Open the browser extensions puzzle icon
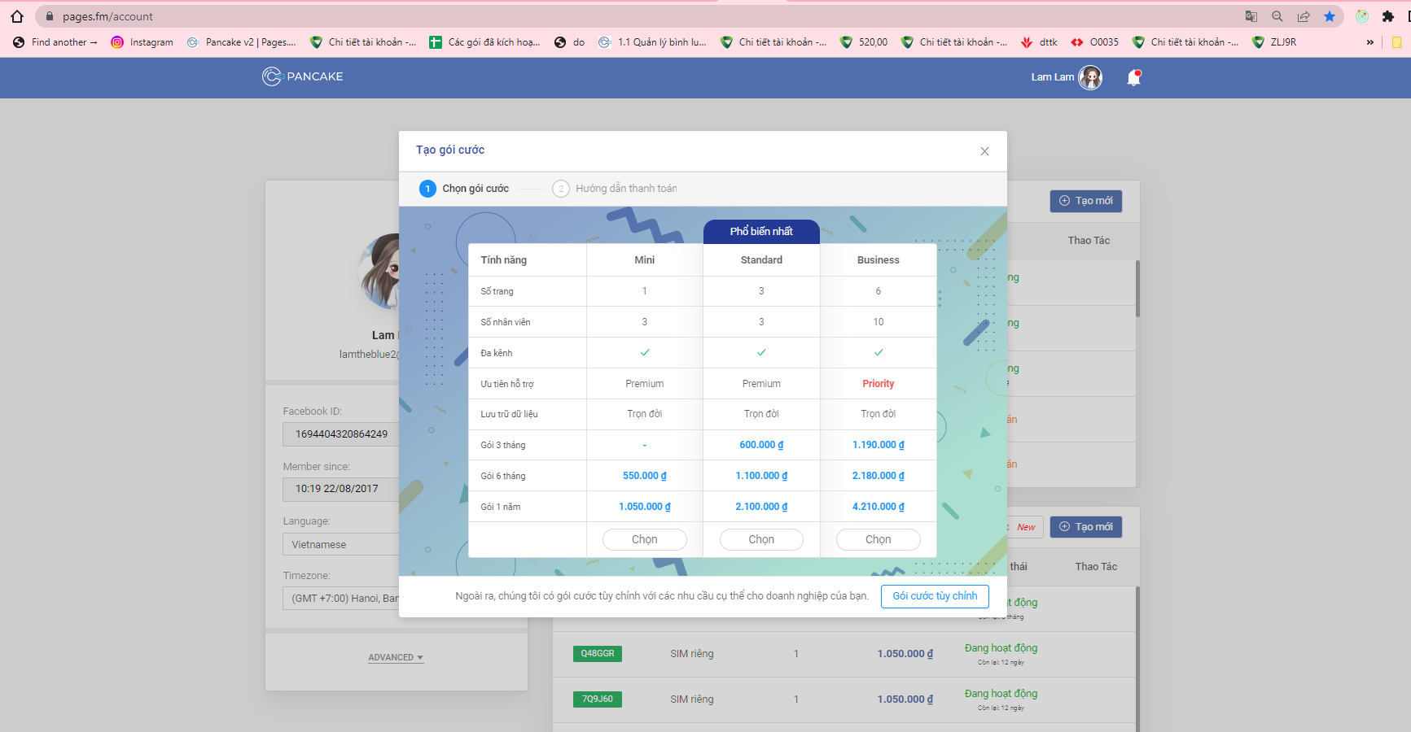 1388,16
